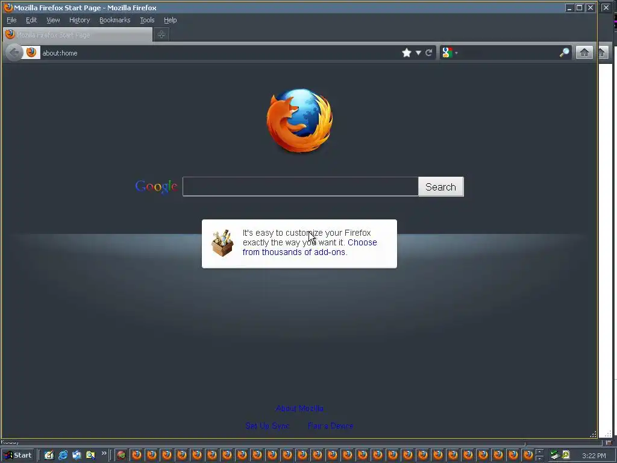Open the Edit menu

(31, 20)
